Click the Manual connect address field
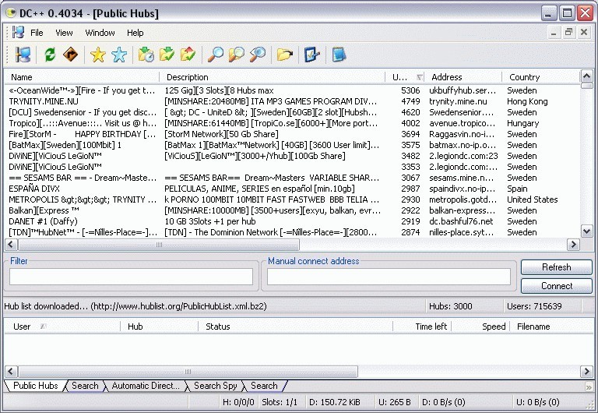Image resolution: width=598 pixels, height=413 pixels. (x=389, y=277)
